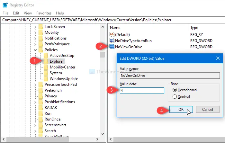
Task: Click the Notifications folder icon
Action: coord(41,38)
